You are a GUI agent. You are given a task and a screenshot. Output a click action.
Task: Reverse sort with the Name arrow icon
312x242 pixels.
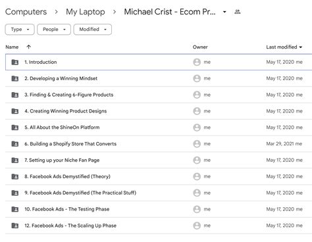28,47
